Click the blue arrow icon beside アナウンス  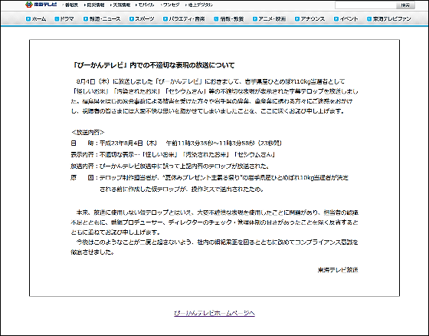pos(297,19)
